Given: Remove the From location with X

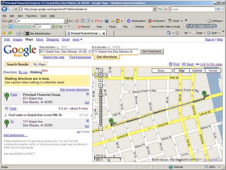Looking at the screenshot, I should [x=87, y=94].
